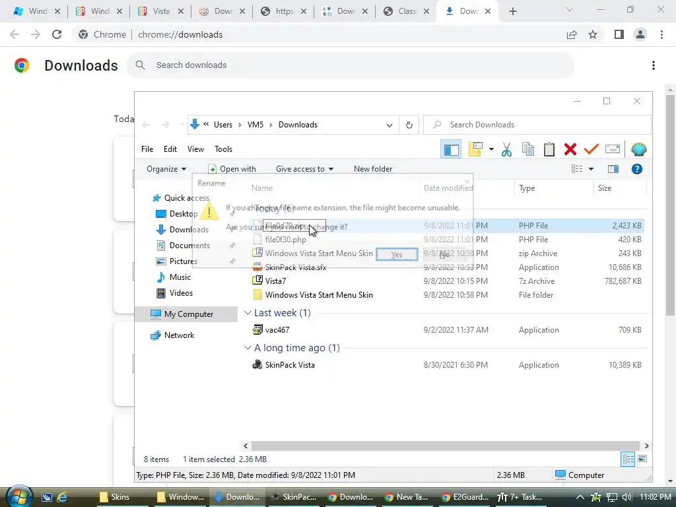This screenshot has height=507, width=676.
Task: Click the Copy pages icon
Action: click(528, 149)
